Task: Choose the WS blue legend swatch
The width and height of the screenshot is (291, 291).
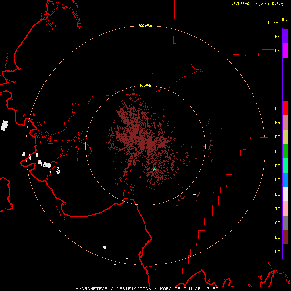Action: coord(286,180)
